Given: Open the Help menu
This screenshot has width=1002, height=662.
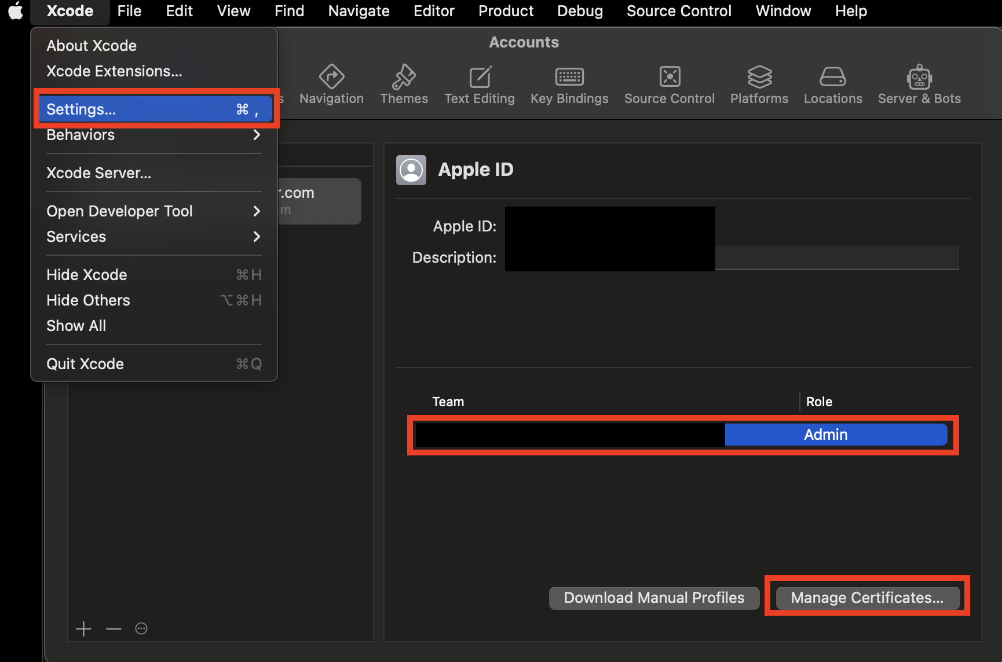Looking at the screenshot, I should pos(851,11).
